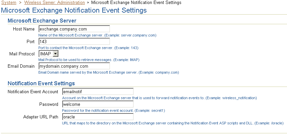Screen dimensions: 287x135
Task: Click the 'Notification Event Settings' section heading
Action: pos(41,83)
